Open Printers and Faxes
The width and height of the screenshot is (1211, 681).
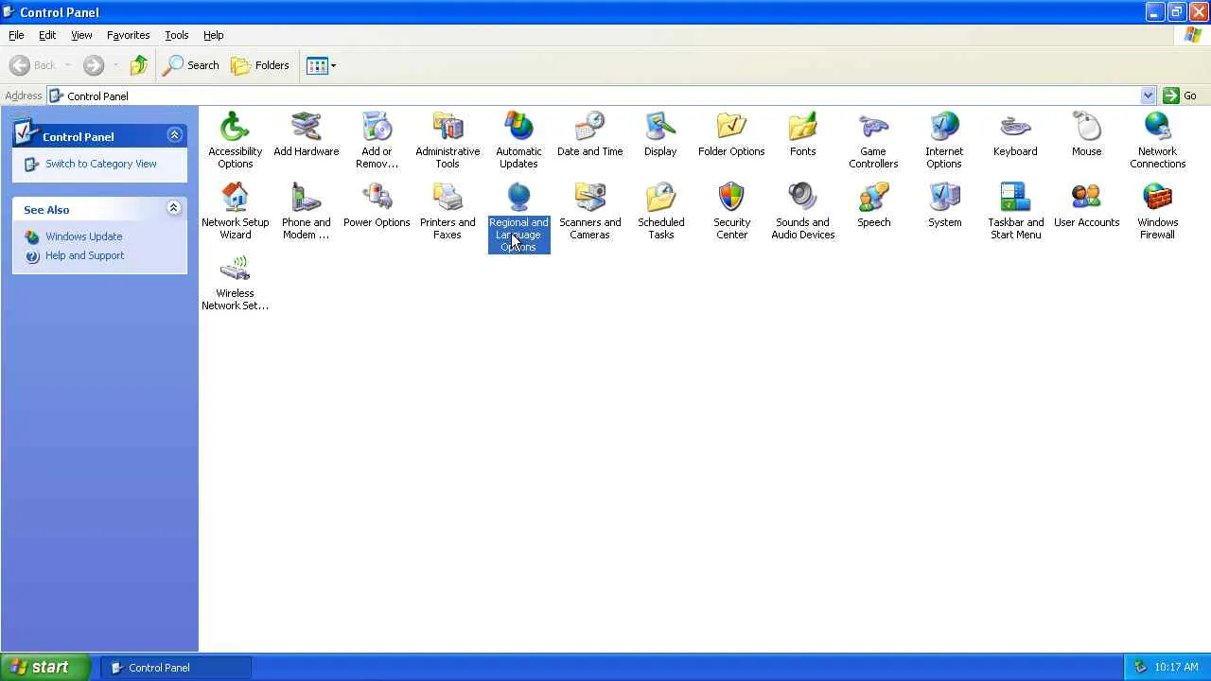pyautogui.click(x=448, y=211)
